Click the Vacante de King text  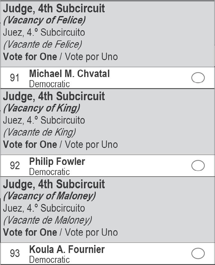pos(40,132)
